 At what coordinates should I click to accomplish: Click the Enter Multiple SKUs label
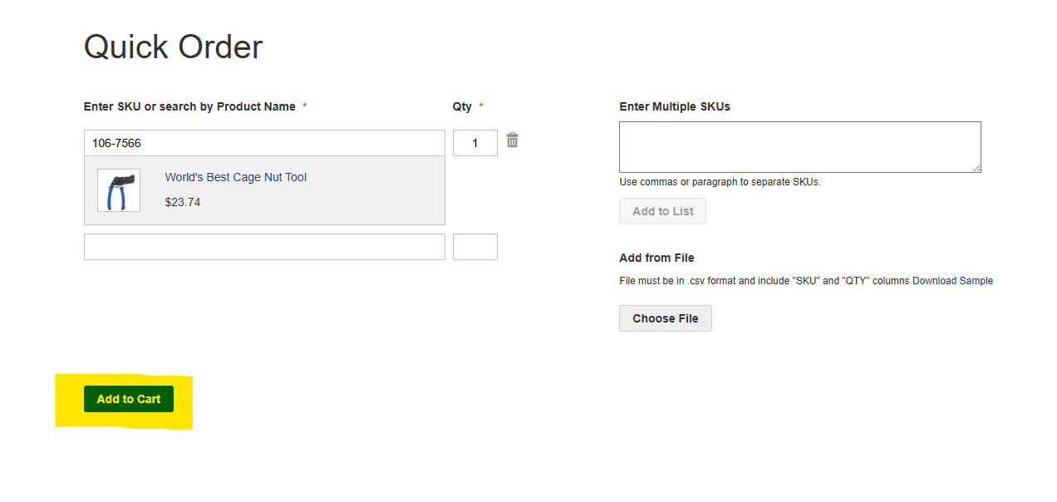click(x=675, y=106)
